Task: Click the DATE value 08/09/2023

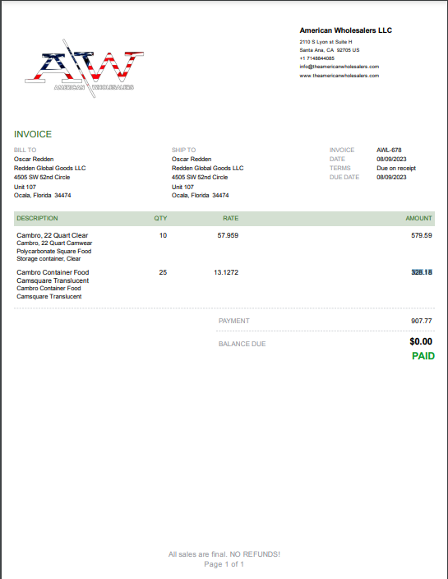Action: coord(391,160)
